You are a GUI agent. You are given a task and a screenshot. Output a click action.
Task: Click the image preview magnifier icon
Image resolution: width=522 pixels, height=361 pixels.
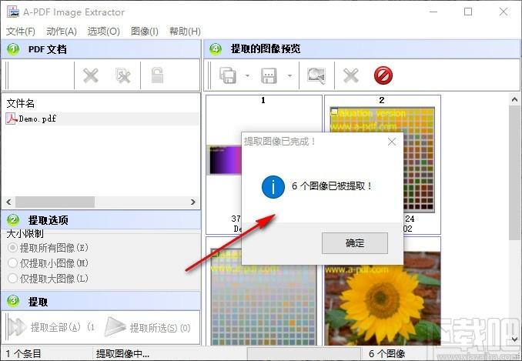[316, 75]
